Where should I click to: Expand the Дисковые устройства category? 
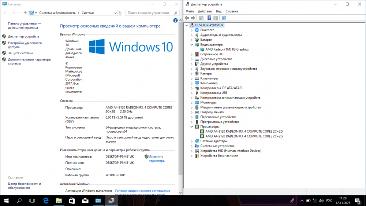tap(192, 59)
